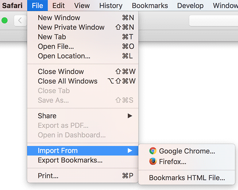Expand the Share submenu arrow
Screen dimensions: 238x190
point(130,116)
